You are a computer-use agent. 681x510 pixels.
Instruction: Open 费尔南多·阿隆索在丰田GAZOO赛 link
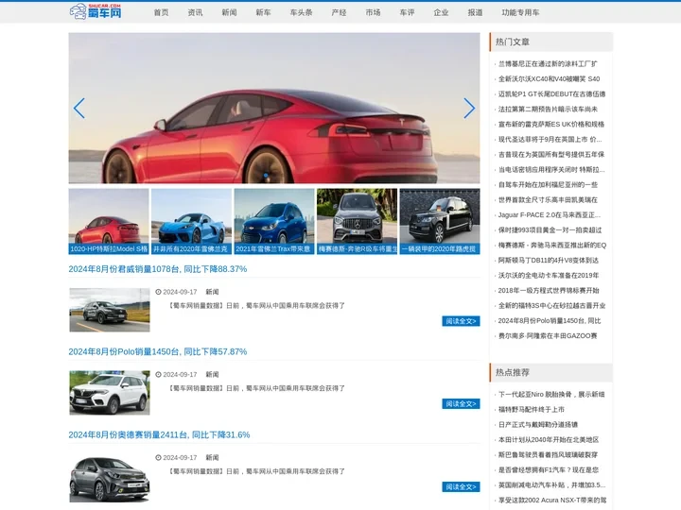pos(548,336)
